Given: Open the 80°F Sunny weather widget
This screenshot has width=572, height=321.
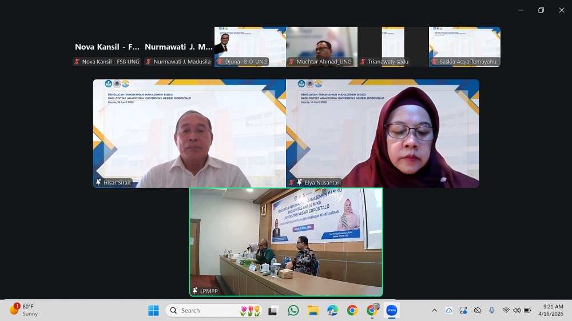Looking at the screenshot, I should click(24, 310).
